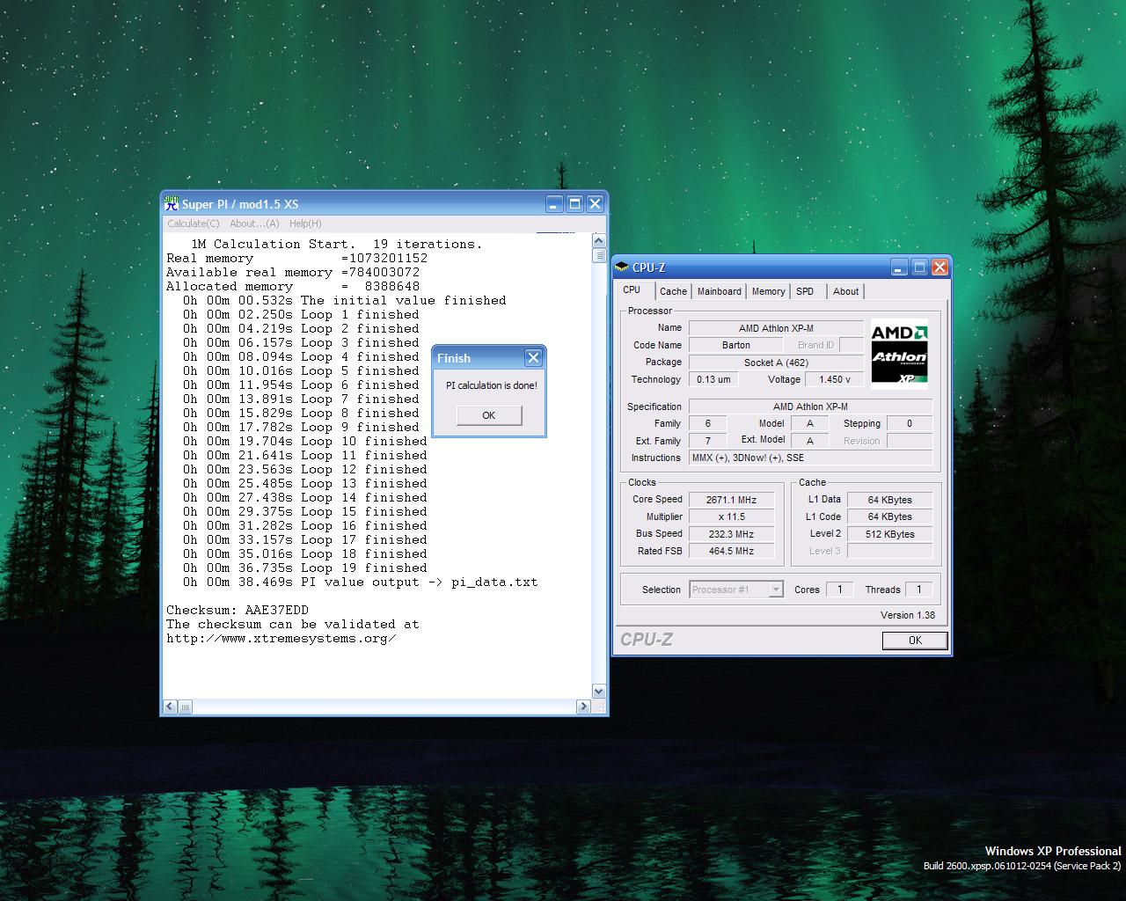Click the Rated FSB value 464.5 MHz
This screenshot has width=1126, height=901.
point(731,551)
